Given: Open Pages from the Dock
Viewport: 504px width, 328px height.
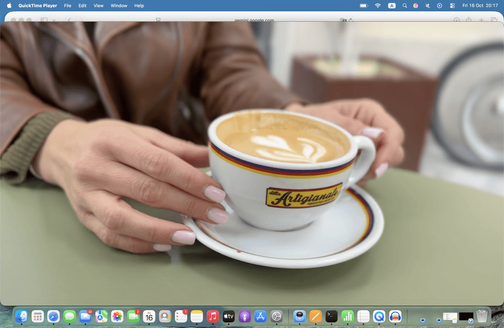Looking at the screenshot, I should [315, 316].
